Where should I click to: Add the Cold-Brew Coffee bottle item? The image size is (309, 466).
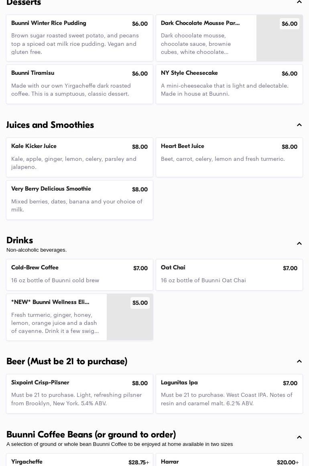tap(79, 275)
